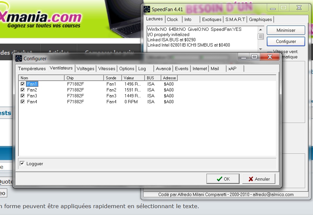
Task: Uncheck the Fan1 checkbox
Action: (x=23, y=84)
